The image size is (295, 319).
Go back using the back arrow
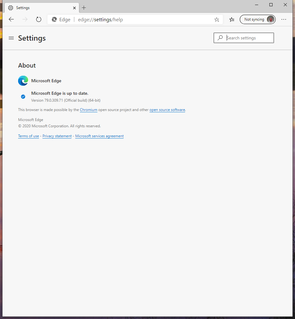[x=11, y=19]
